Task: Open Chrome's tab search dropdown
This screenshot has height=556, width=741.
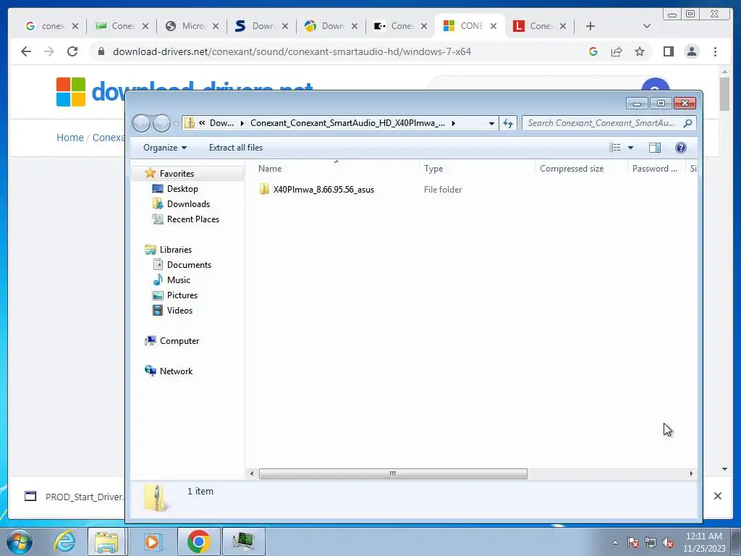Action: coord(646,26)
